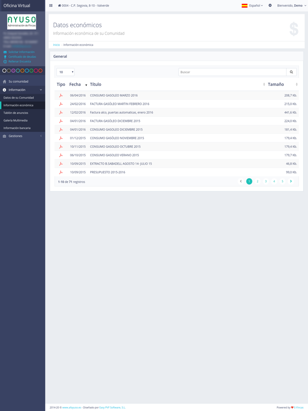This screenshot has width=308, height=411.
Task: Select Información económica menu item
Action: [22, 105]
